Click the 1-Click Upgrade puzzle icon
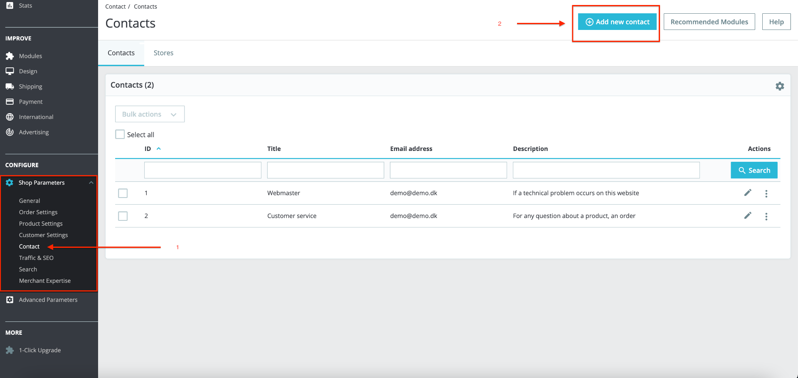This screenshot has width=798, height=378. [x=10, y=350]
